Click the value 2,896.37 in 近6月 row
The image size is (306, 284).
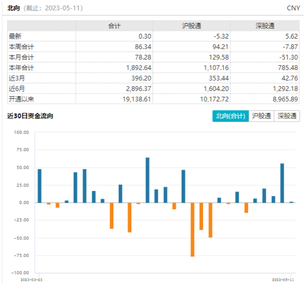[139, 89]
